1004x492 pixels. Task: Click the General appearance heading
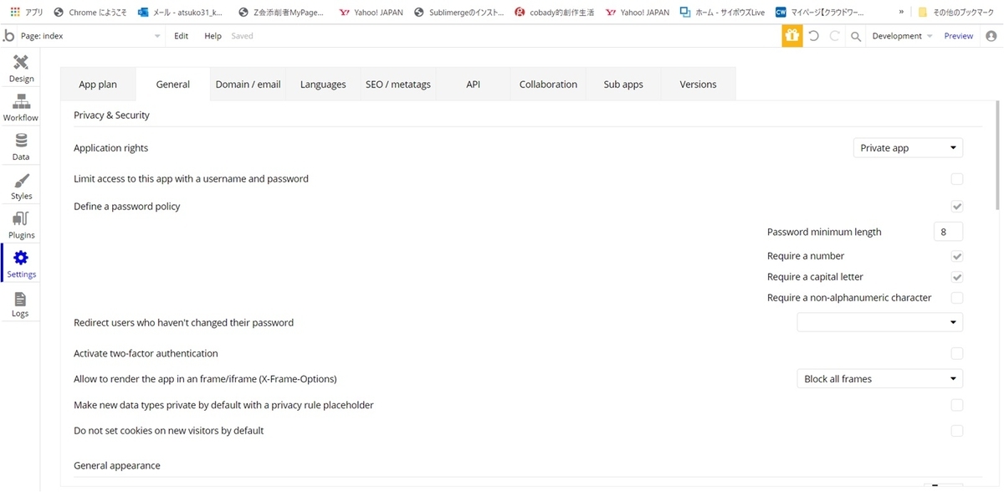click(x=117, y=465)
